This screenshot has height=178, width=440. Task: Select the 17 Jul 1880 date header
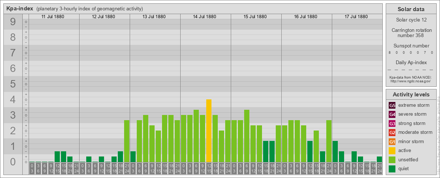pyautogui.click(x=356, y=17)
